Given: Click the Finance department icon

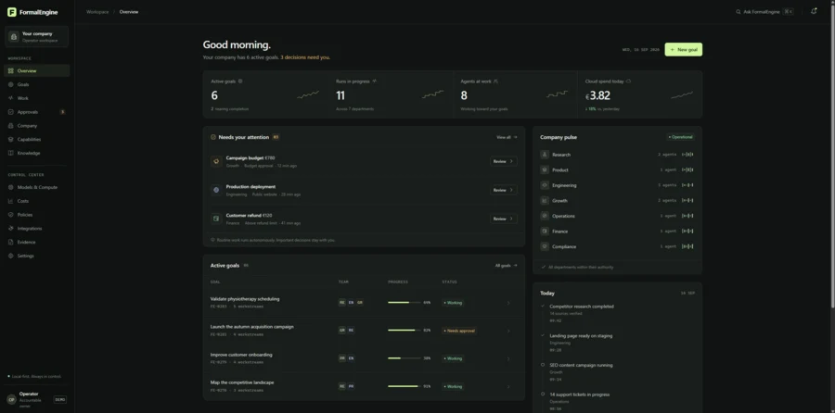Looking at the screenshot, I should (545, 232).
